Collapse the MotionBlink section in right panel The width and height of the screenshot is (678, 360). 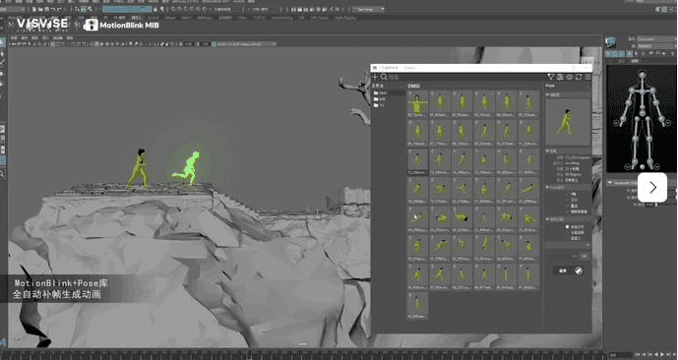click(x=610, y=183)
